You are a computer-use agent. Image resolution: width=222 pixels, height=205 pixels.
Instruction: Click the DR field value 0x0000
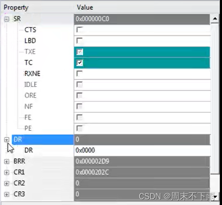[x=85, y=150]
